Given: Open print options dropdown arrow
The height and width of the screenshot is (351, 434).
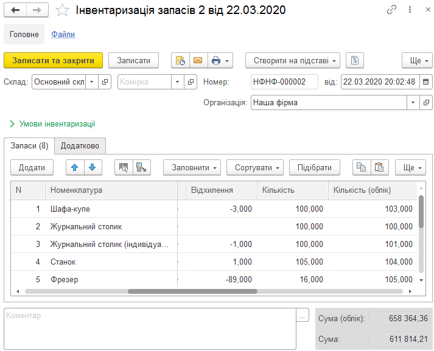Looking at the screenshot, I should [x=227, y=61].
